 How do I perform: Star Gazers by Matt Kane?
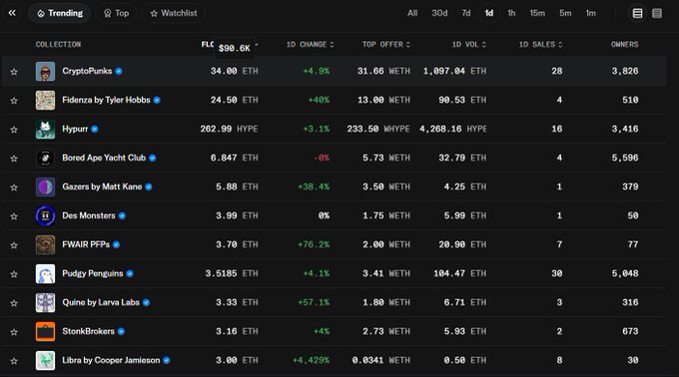(x=14, y=188)
